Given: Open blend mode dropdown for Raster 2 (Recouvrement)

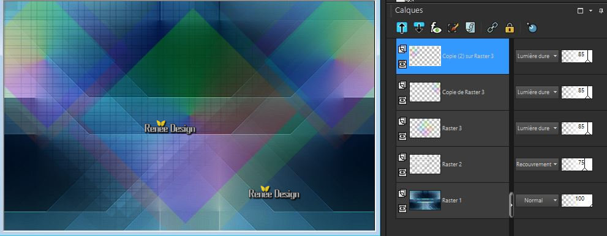Looking at the screenshot, I should tap(537, 164).
